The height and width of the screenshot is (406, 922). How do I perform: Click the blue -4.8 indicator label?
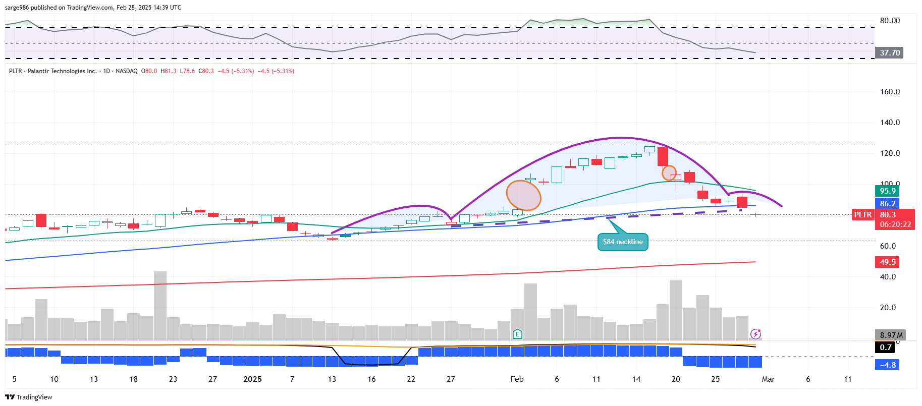click(x=888, y=365)
